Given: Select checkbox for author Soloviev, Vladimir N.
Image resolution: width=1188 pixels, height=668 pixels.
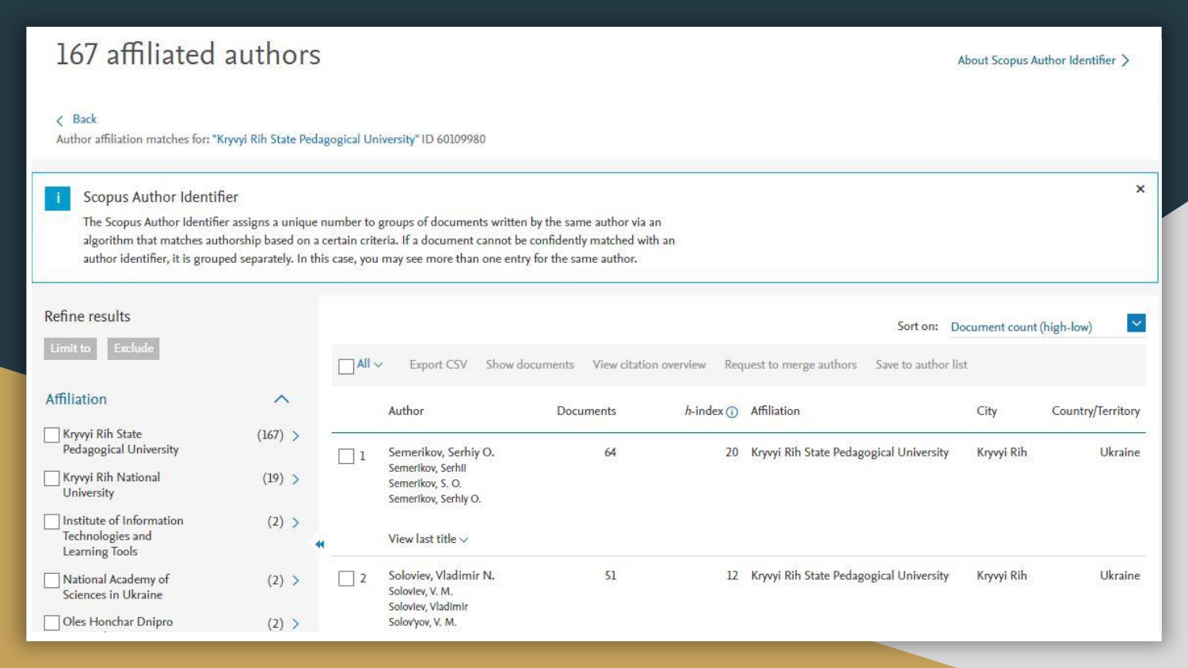Looking at the screenshot, I should (346, 579).
